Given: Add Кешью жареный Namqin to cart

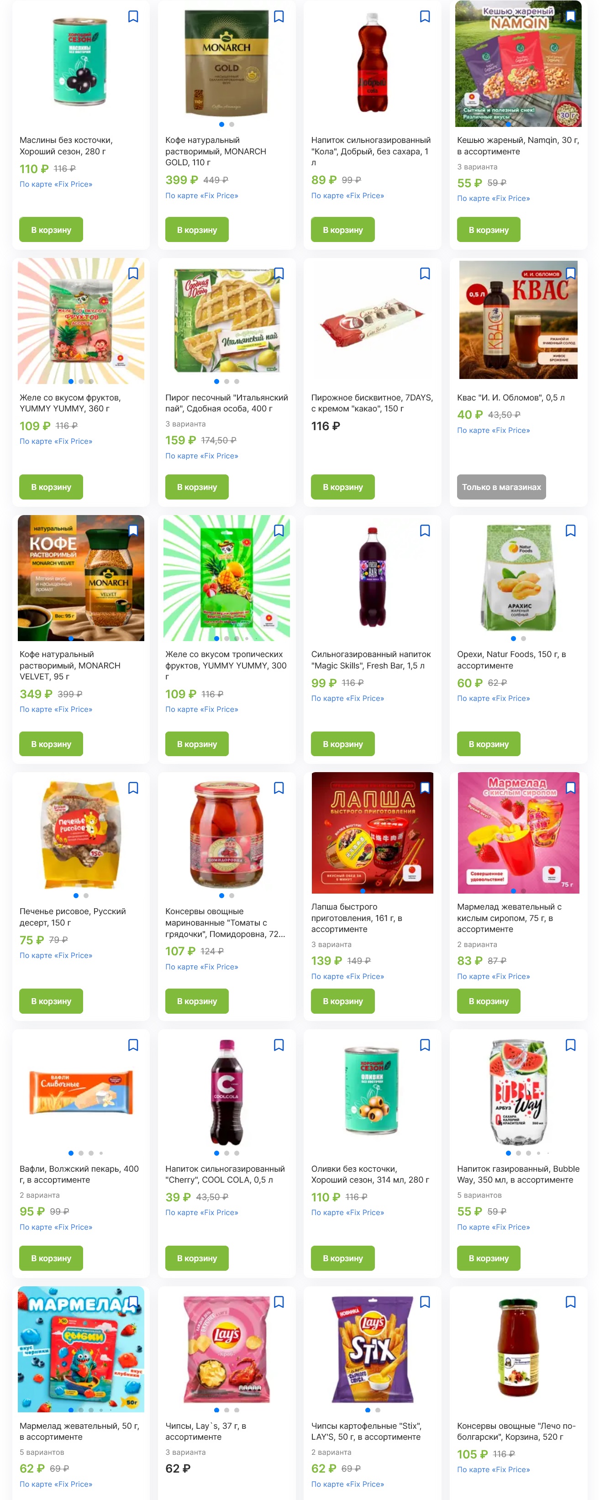Looking at the screenshot, I should pyautogui.click(x=488, y=229).
